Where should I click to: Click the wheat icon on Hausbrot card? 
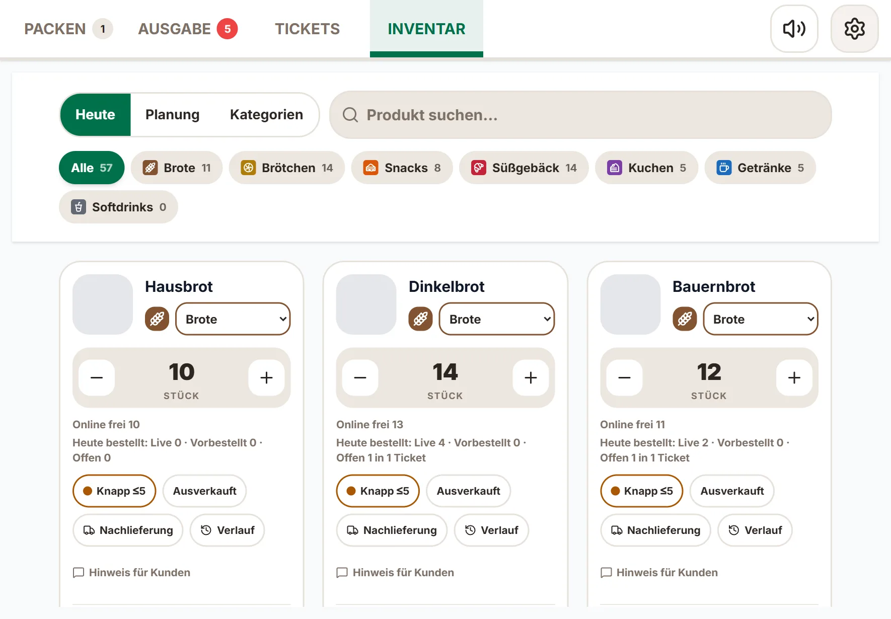click(157, 319)
